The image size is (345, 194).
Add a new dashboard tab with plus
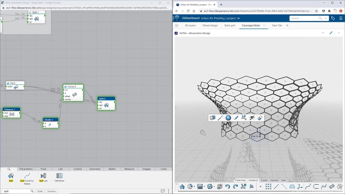pyautogui.click(x=287, y=26)
